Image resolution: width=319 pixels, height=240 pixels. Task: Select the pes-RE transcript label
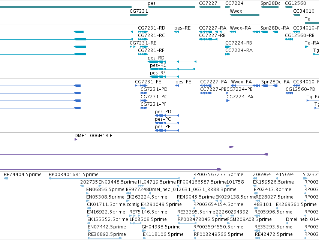tap(183, 28)
